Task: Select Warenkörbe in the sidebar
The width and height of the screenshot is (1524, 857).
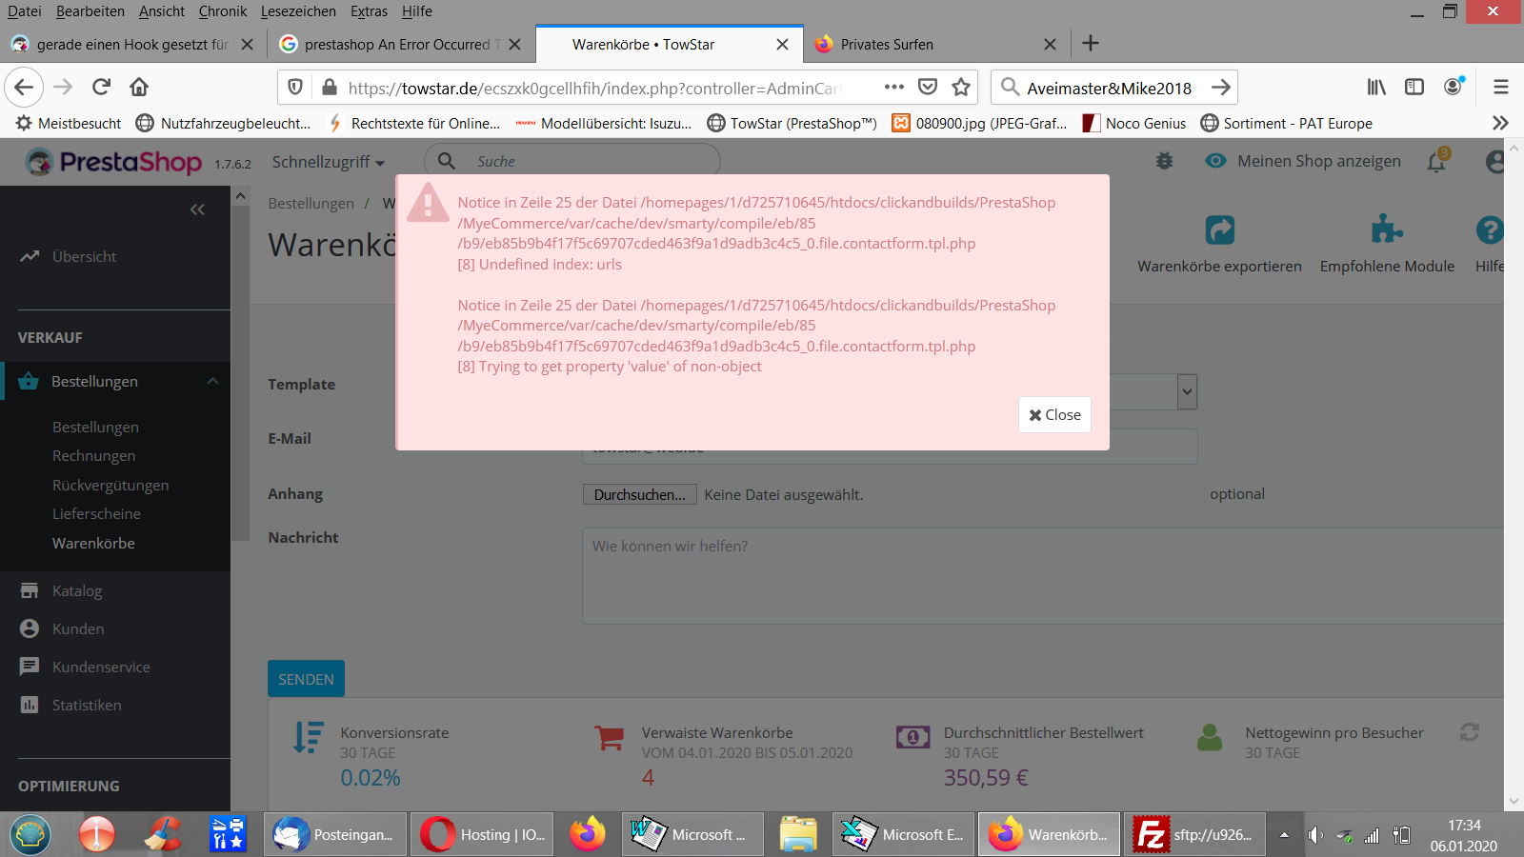Action: (93, 544)
